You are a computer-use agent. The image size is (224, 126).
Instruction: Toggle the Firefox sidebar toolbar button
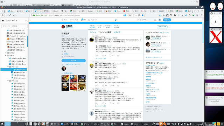tap(167, 15)
